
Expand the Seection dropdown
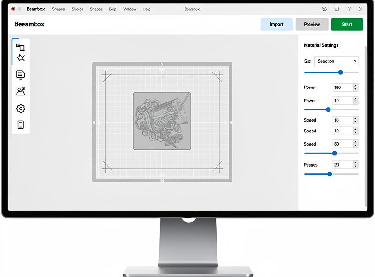[x=336, y=61]
